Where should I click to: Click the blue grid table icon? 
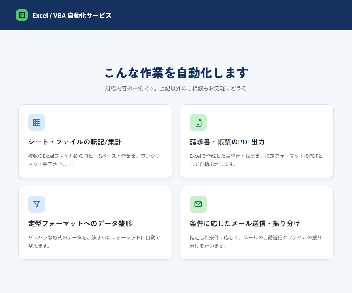pos(37,123)
